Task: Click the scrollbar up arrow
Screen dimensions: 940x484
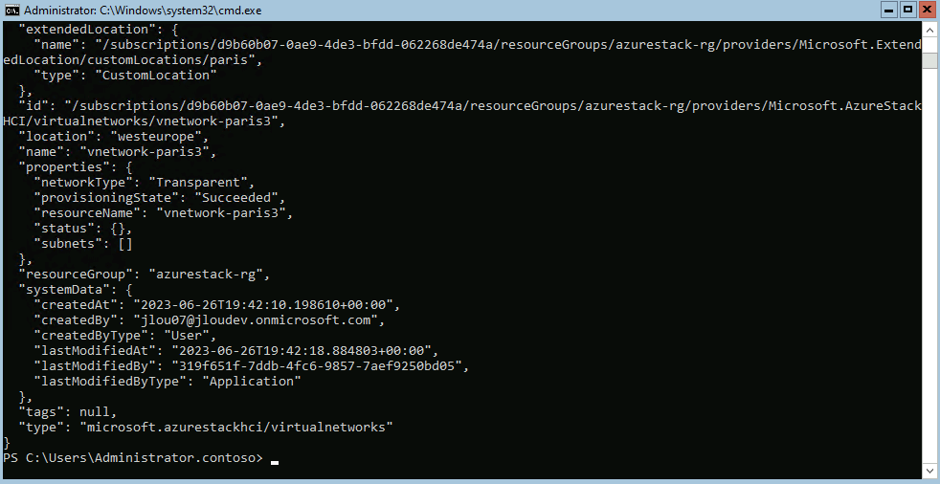Action: [x=929, y=30]
